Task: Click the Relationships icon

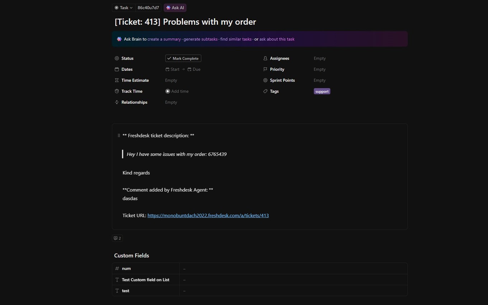Action: click(x=117, y=102)
